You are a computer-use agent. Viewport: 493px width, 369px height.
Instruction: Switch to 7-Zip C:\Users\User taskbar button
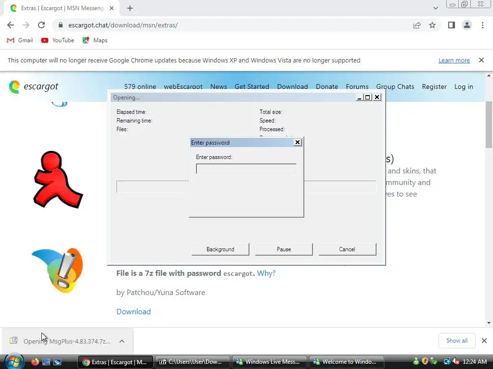[192, 362]
